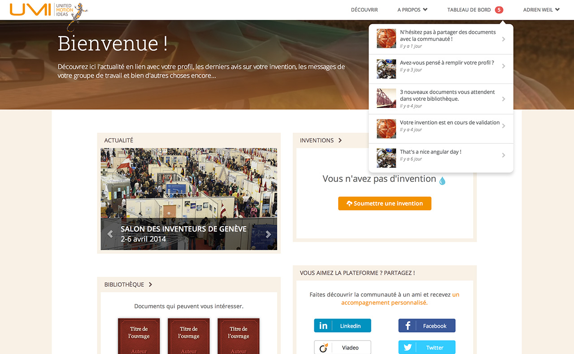
Task: Open 'Votre invention est en cours de validation' notification
Action: 441,129
